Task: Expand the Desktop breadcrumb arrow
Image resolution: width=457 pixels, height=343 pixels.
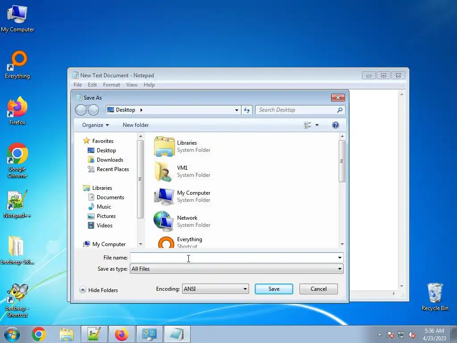Action: coord(141,110)
